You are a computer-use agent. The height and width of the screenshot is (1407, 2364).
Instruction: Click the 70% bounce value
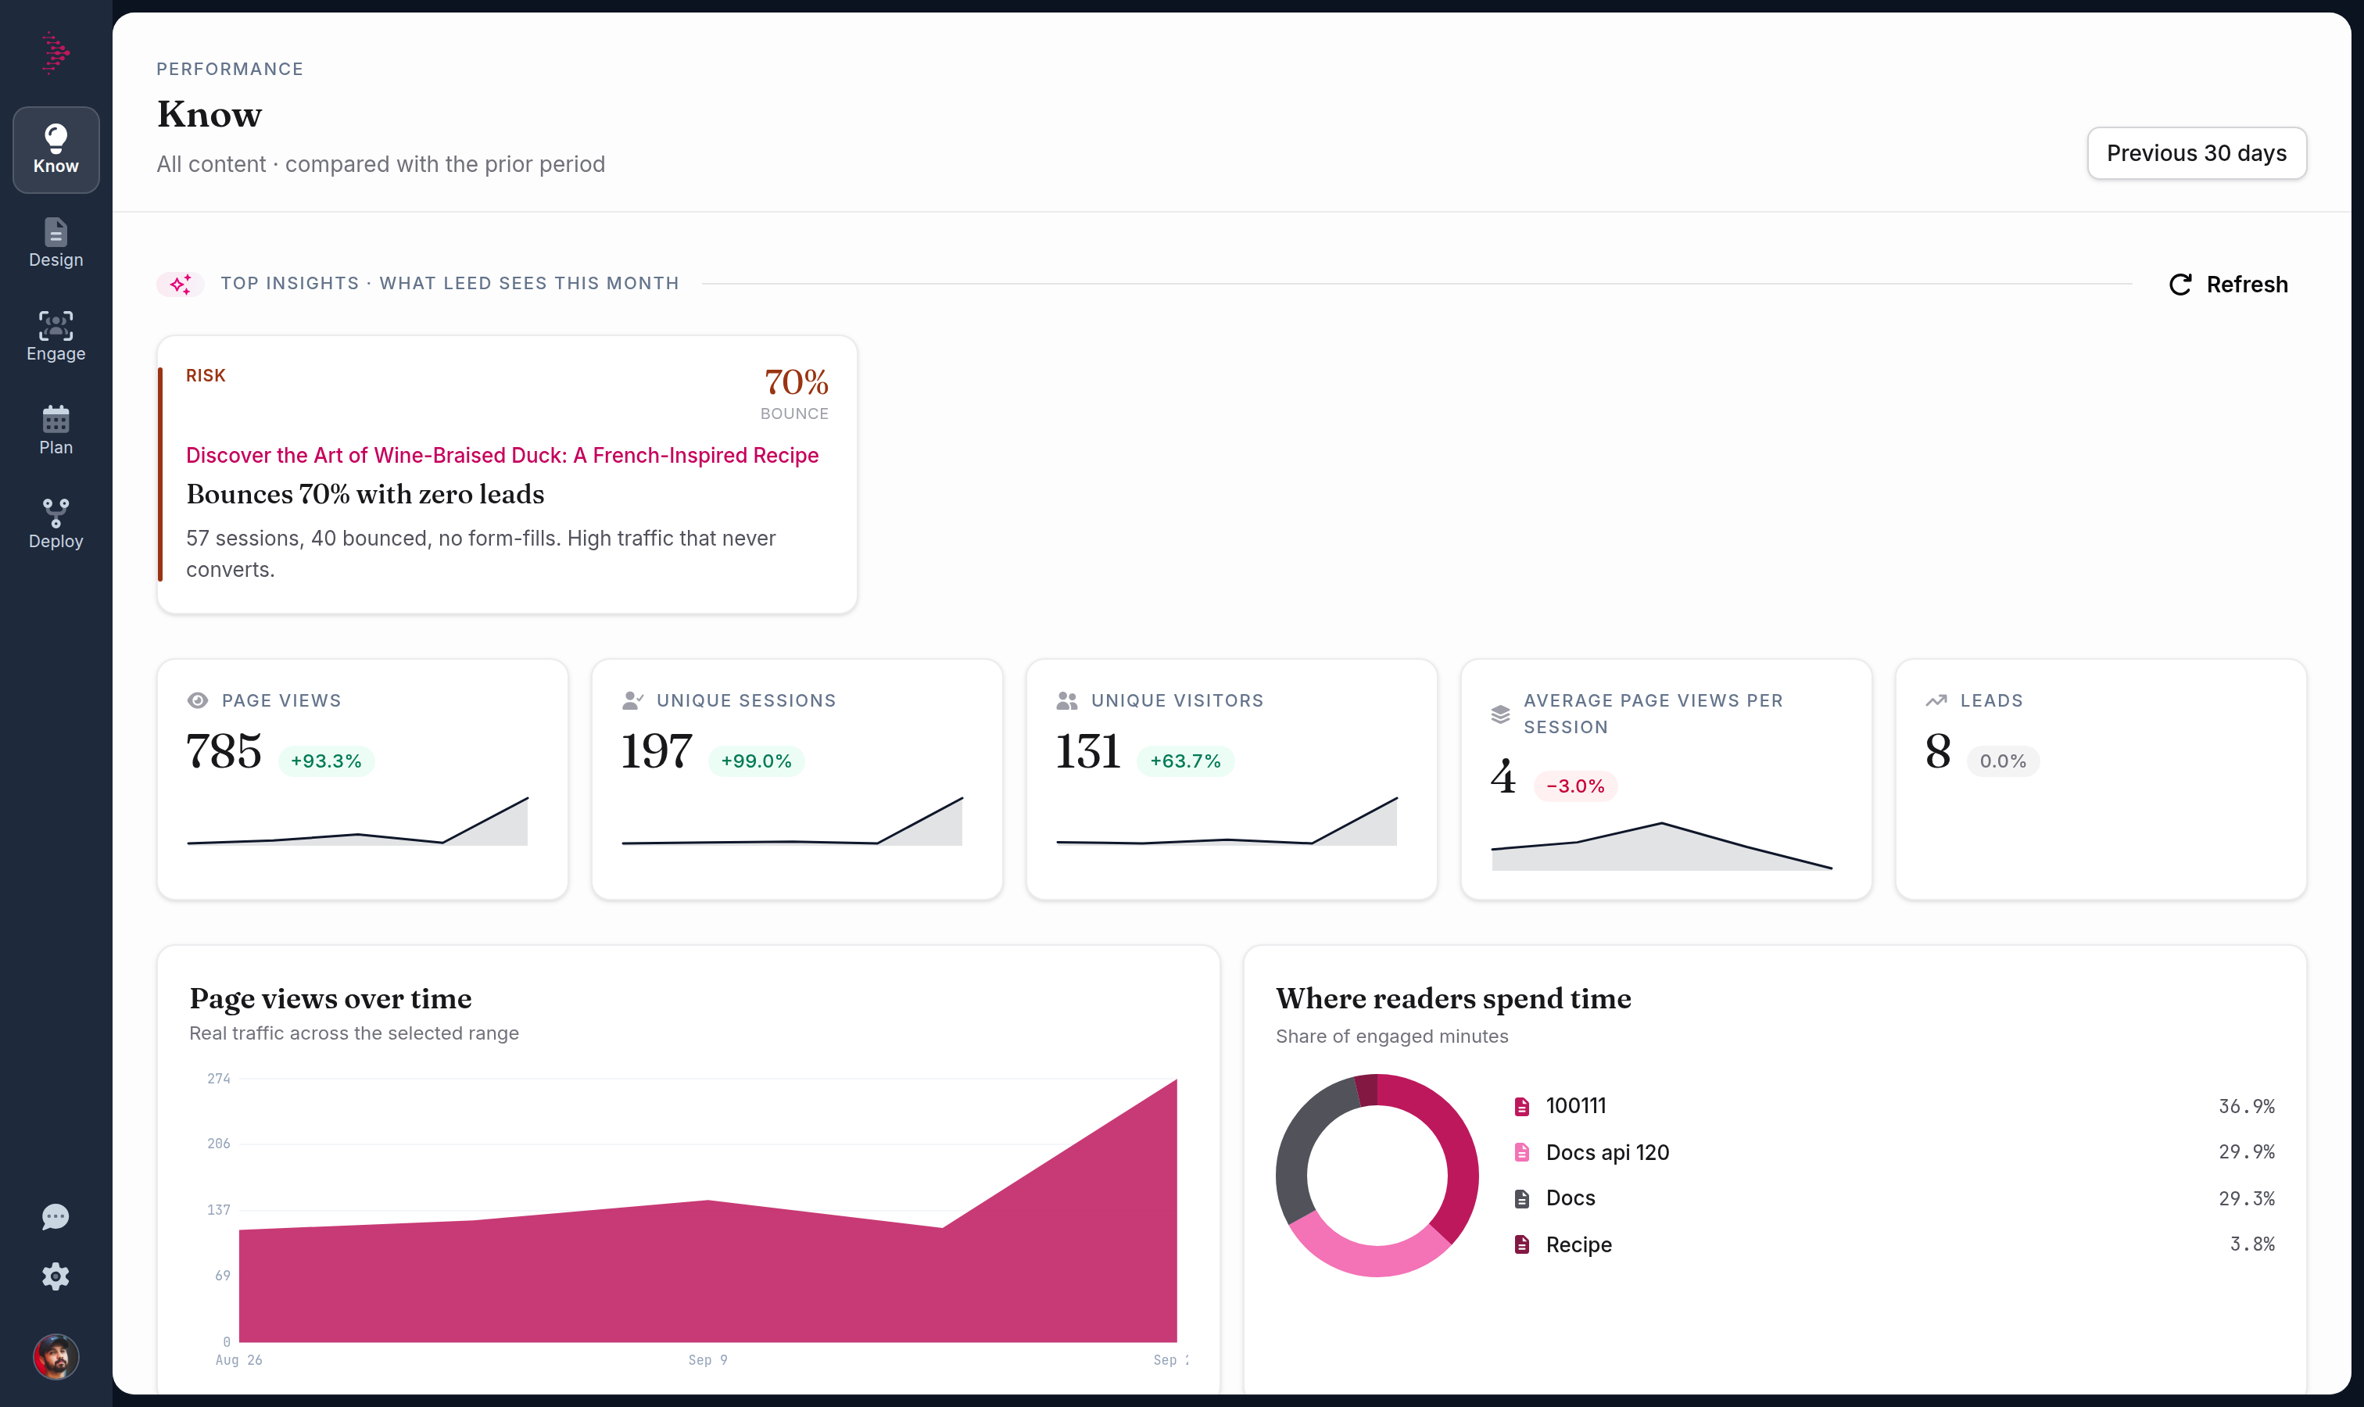click(x=796, y=382)
